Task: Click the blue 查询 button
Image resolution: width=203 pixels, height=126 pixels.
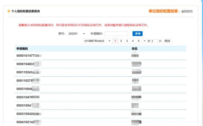Action: 138,34
